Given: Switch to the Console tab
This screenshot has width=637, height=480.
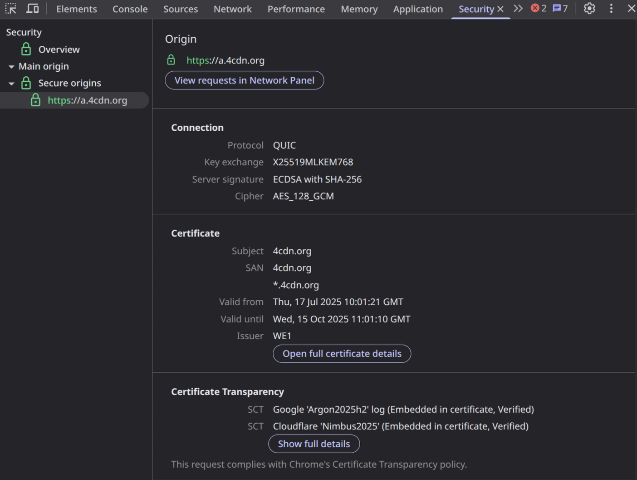Looking at the screenshot, I should pos(130,9).
